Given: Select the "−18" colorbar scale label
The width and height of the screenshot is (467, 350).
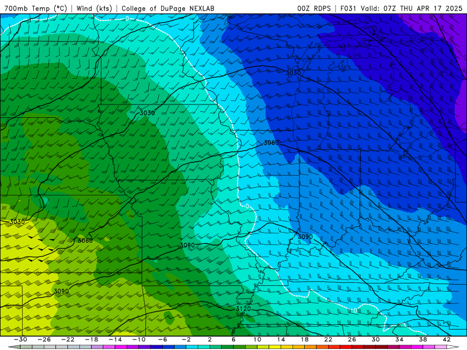Looking at the screenshot, I should tap(92, 339).
